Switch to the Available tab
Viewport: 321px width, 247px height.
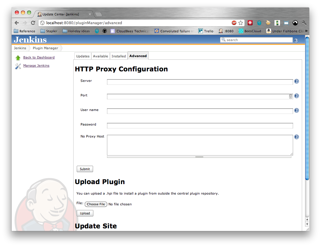click(x=100, y=56)
